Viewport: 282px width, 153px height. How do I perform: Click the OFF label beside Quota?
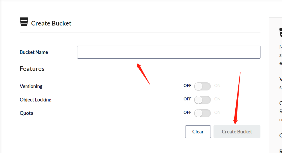[x=187, y=112]
